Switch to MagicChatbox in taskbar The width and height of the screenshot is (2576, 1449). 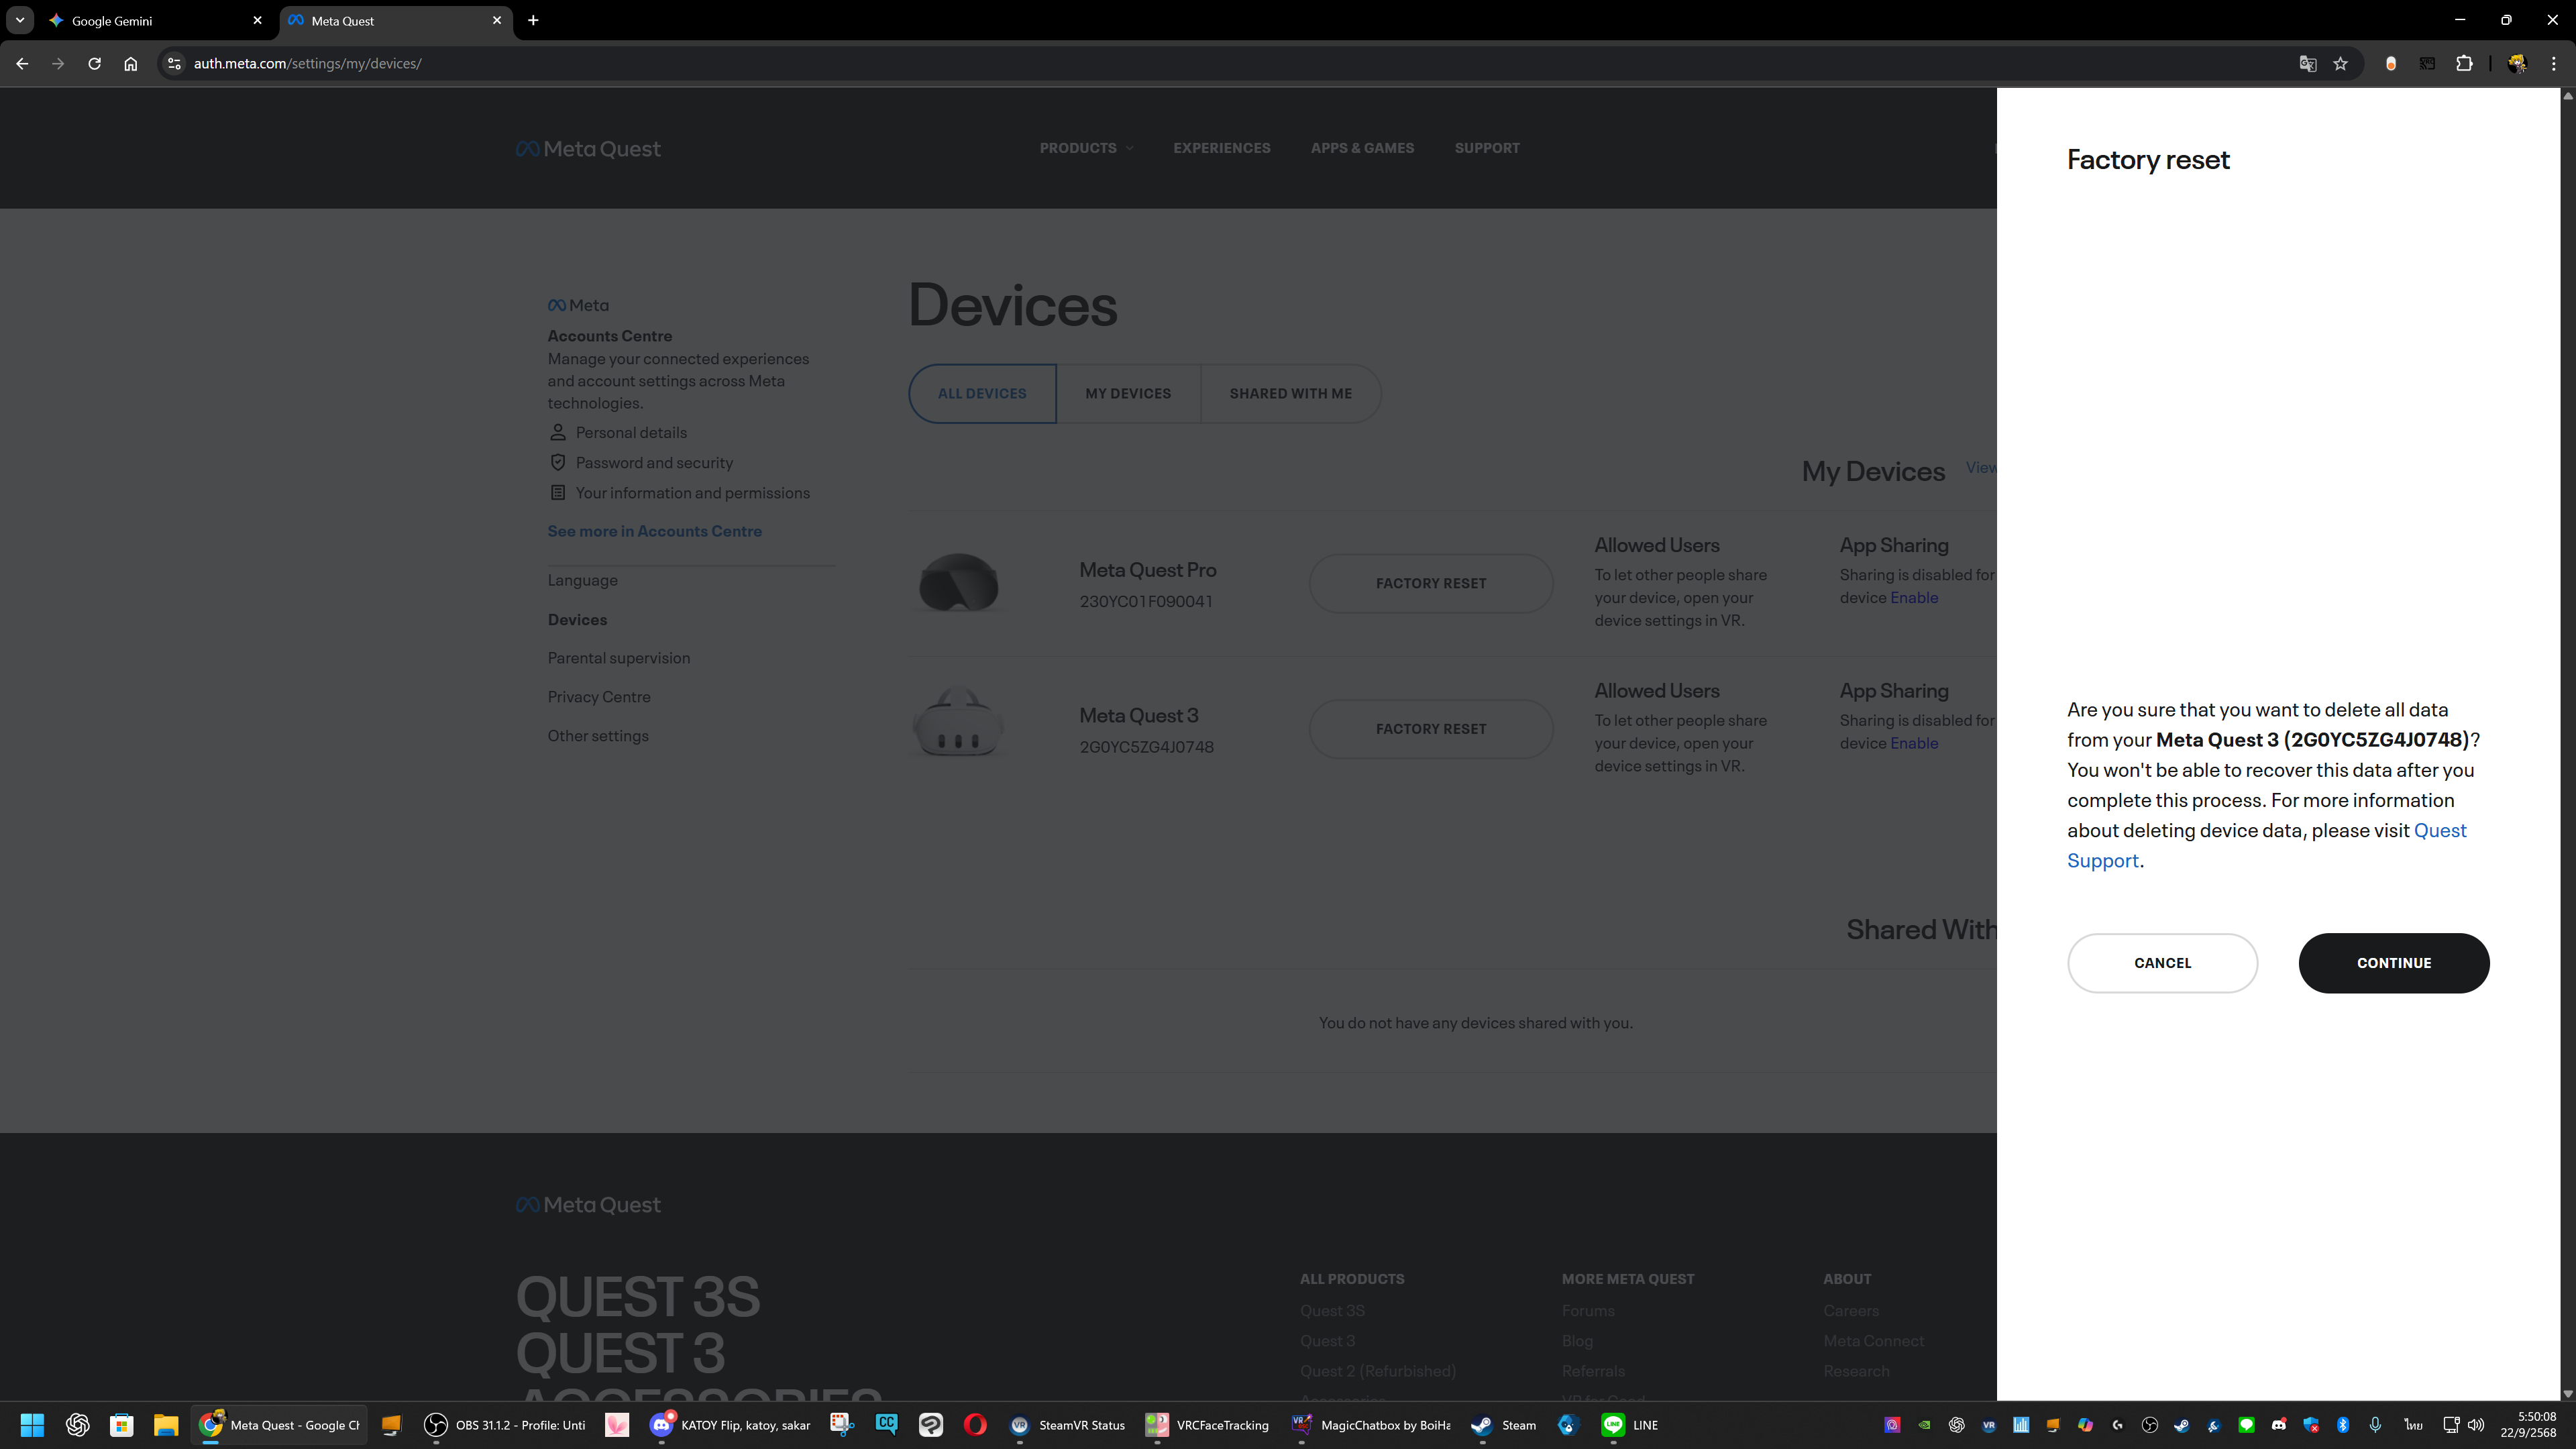(1371, 1425)
